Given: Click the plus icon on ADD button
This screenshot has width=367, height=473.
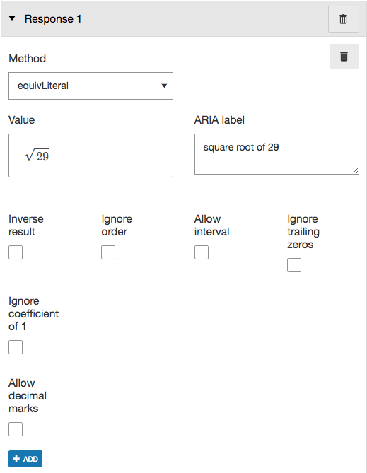Looking at the screenshot, I should click(16, 459).
